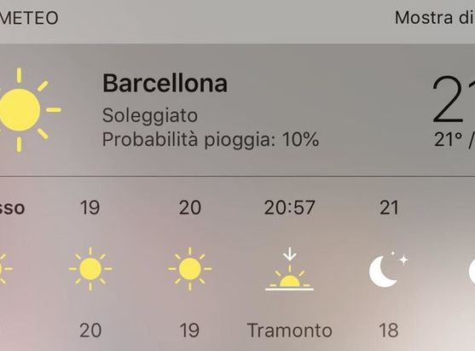Tap the sunset icon above Tramonto
Screen dimensions: 475x351
click(x=290, y=269)
